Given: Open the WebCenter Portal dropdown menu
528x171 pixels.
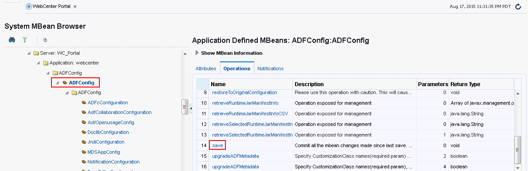Looking at the screenshot, I should 75,7.
